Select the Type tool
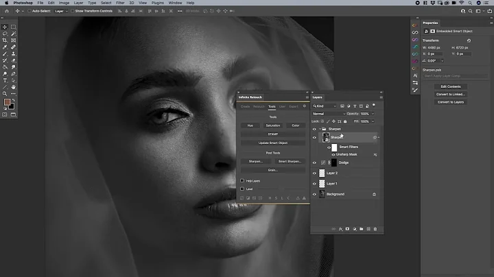Image resolution: width=494 pixels, height=277 pixels. pyautogui.click(x=5, y=81)
